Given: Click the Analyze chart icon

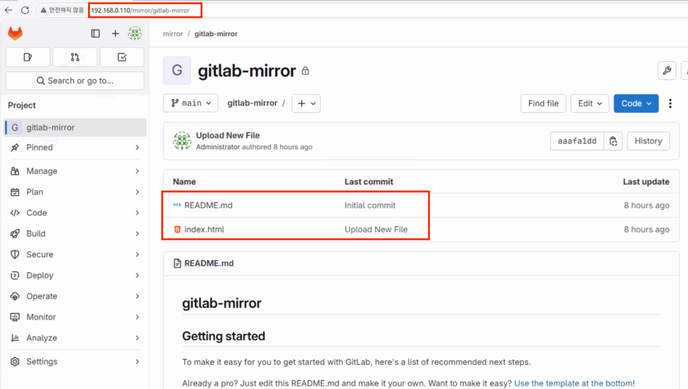Looking at the screenshot, I should pos(15,338).
